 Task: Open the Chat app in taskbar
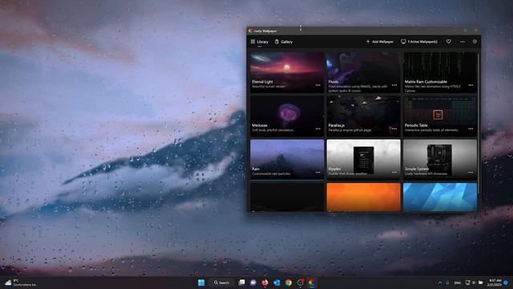(x=253, y=283)
